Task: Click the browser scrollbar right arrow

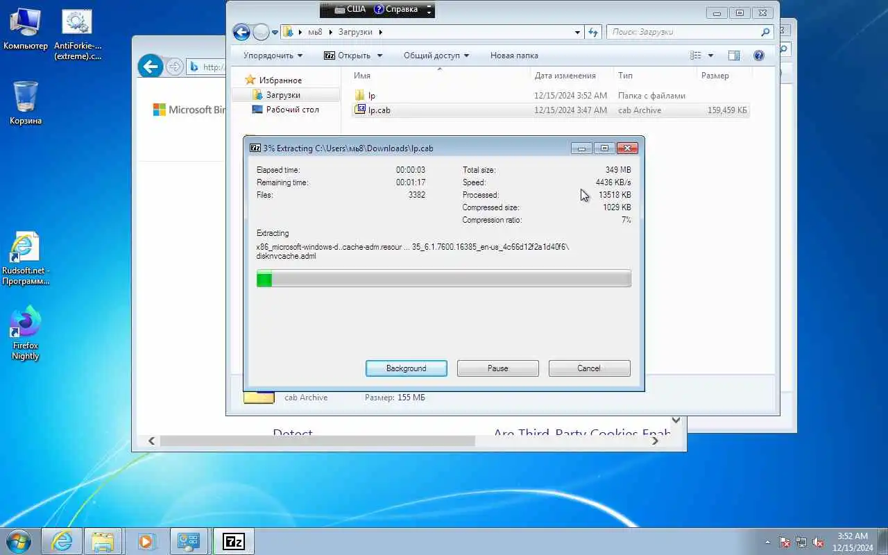Action: [x=655, y=441]
